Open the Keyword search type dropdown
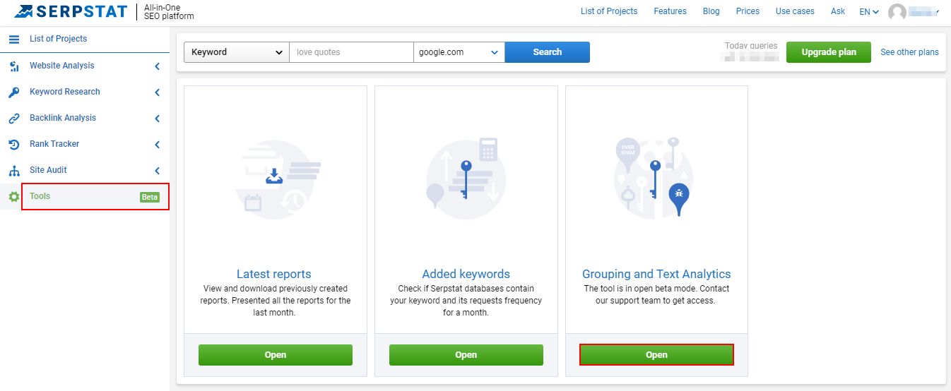 237,52
